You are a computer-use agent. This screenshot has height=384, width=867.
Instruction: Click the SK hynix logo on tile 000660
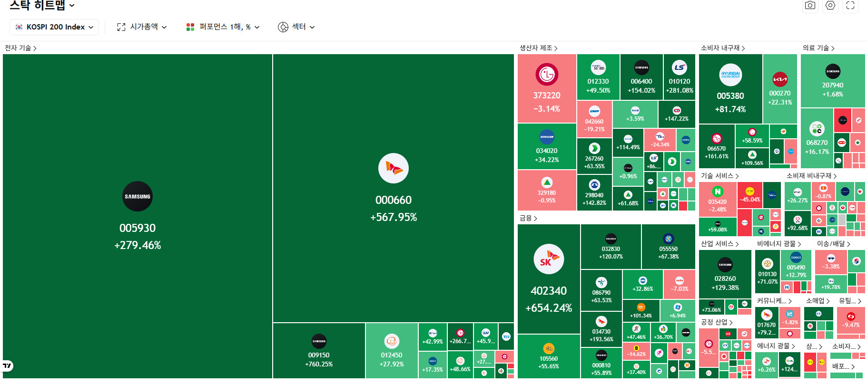tap(394, 168)
